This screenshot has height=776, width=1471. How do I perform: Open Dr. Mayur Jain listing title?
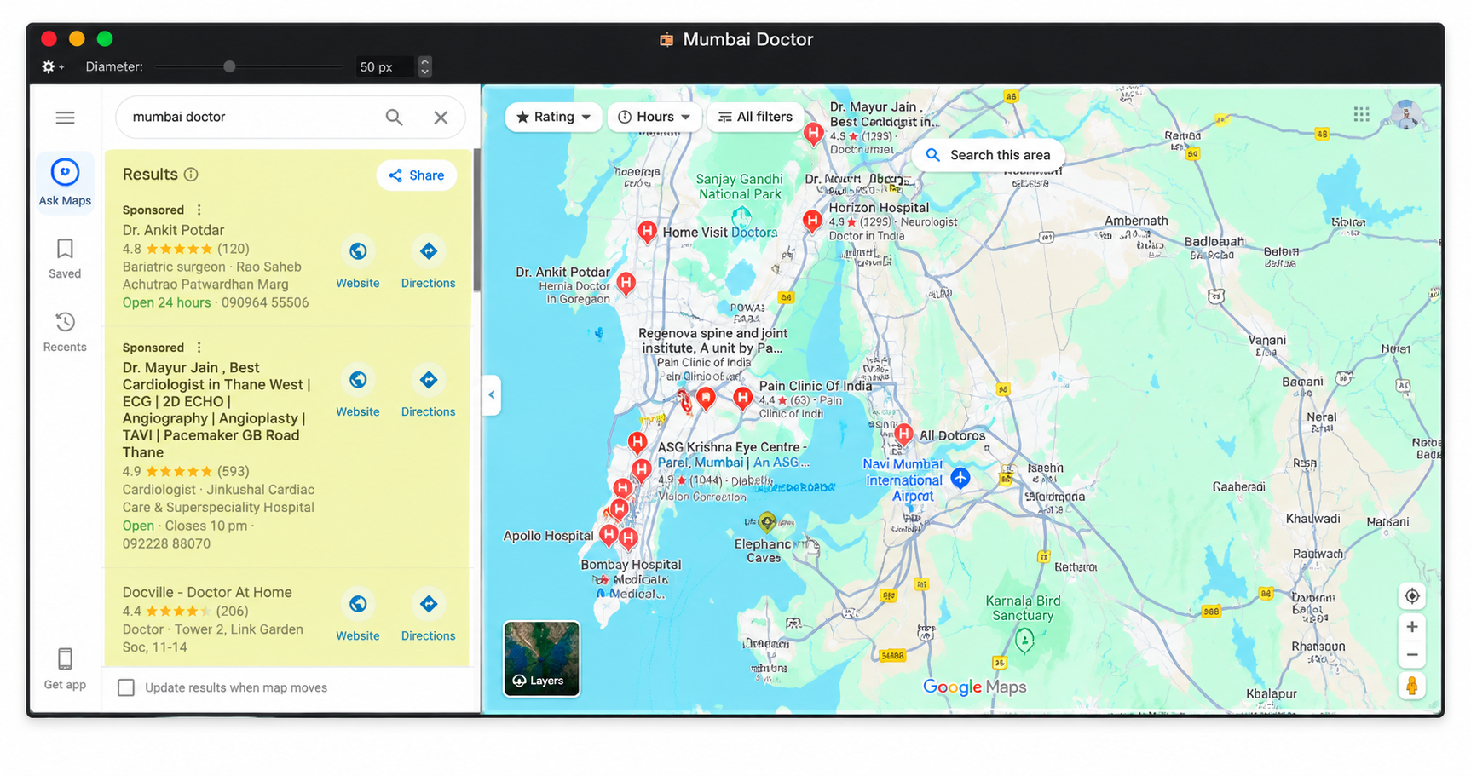tap(216, 410)
